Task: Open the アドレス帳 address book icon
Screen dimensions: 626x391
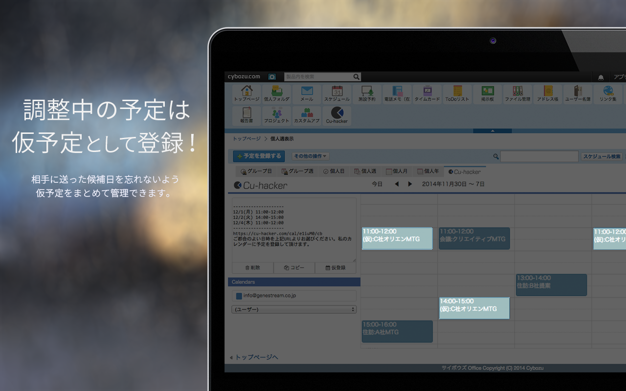Action: 548,94
